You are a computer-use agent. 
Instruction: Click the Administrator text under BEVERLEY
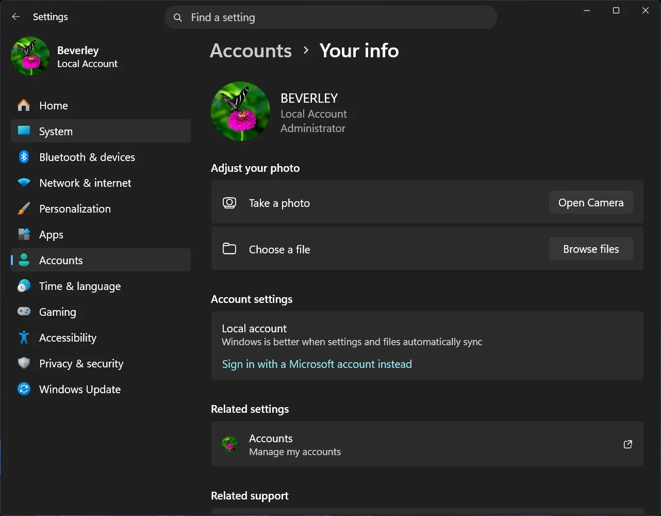313,128
